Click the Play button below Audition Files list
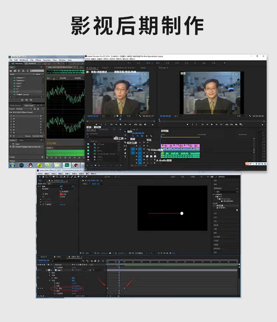277x322 pixels. click(22, 100)
